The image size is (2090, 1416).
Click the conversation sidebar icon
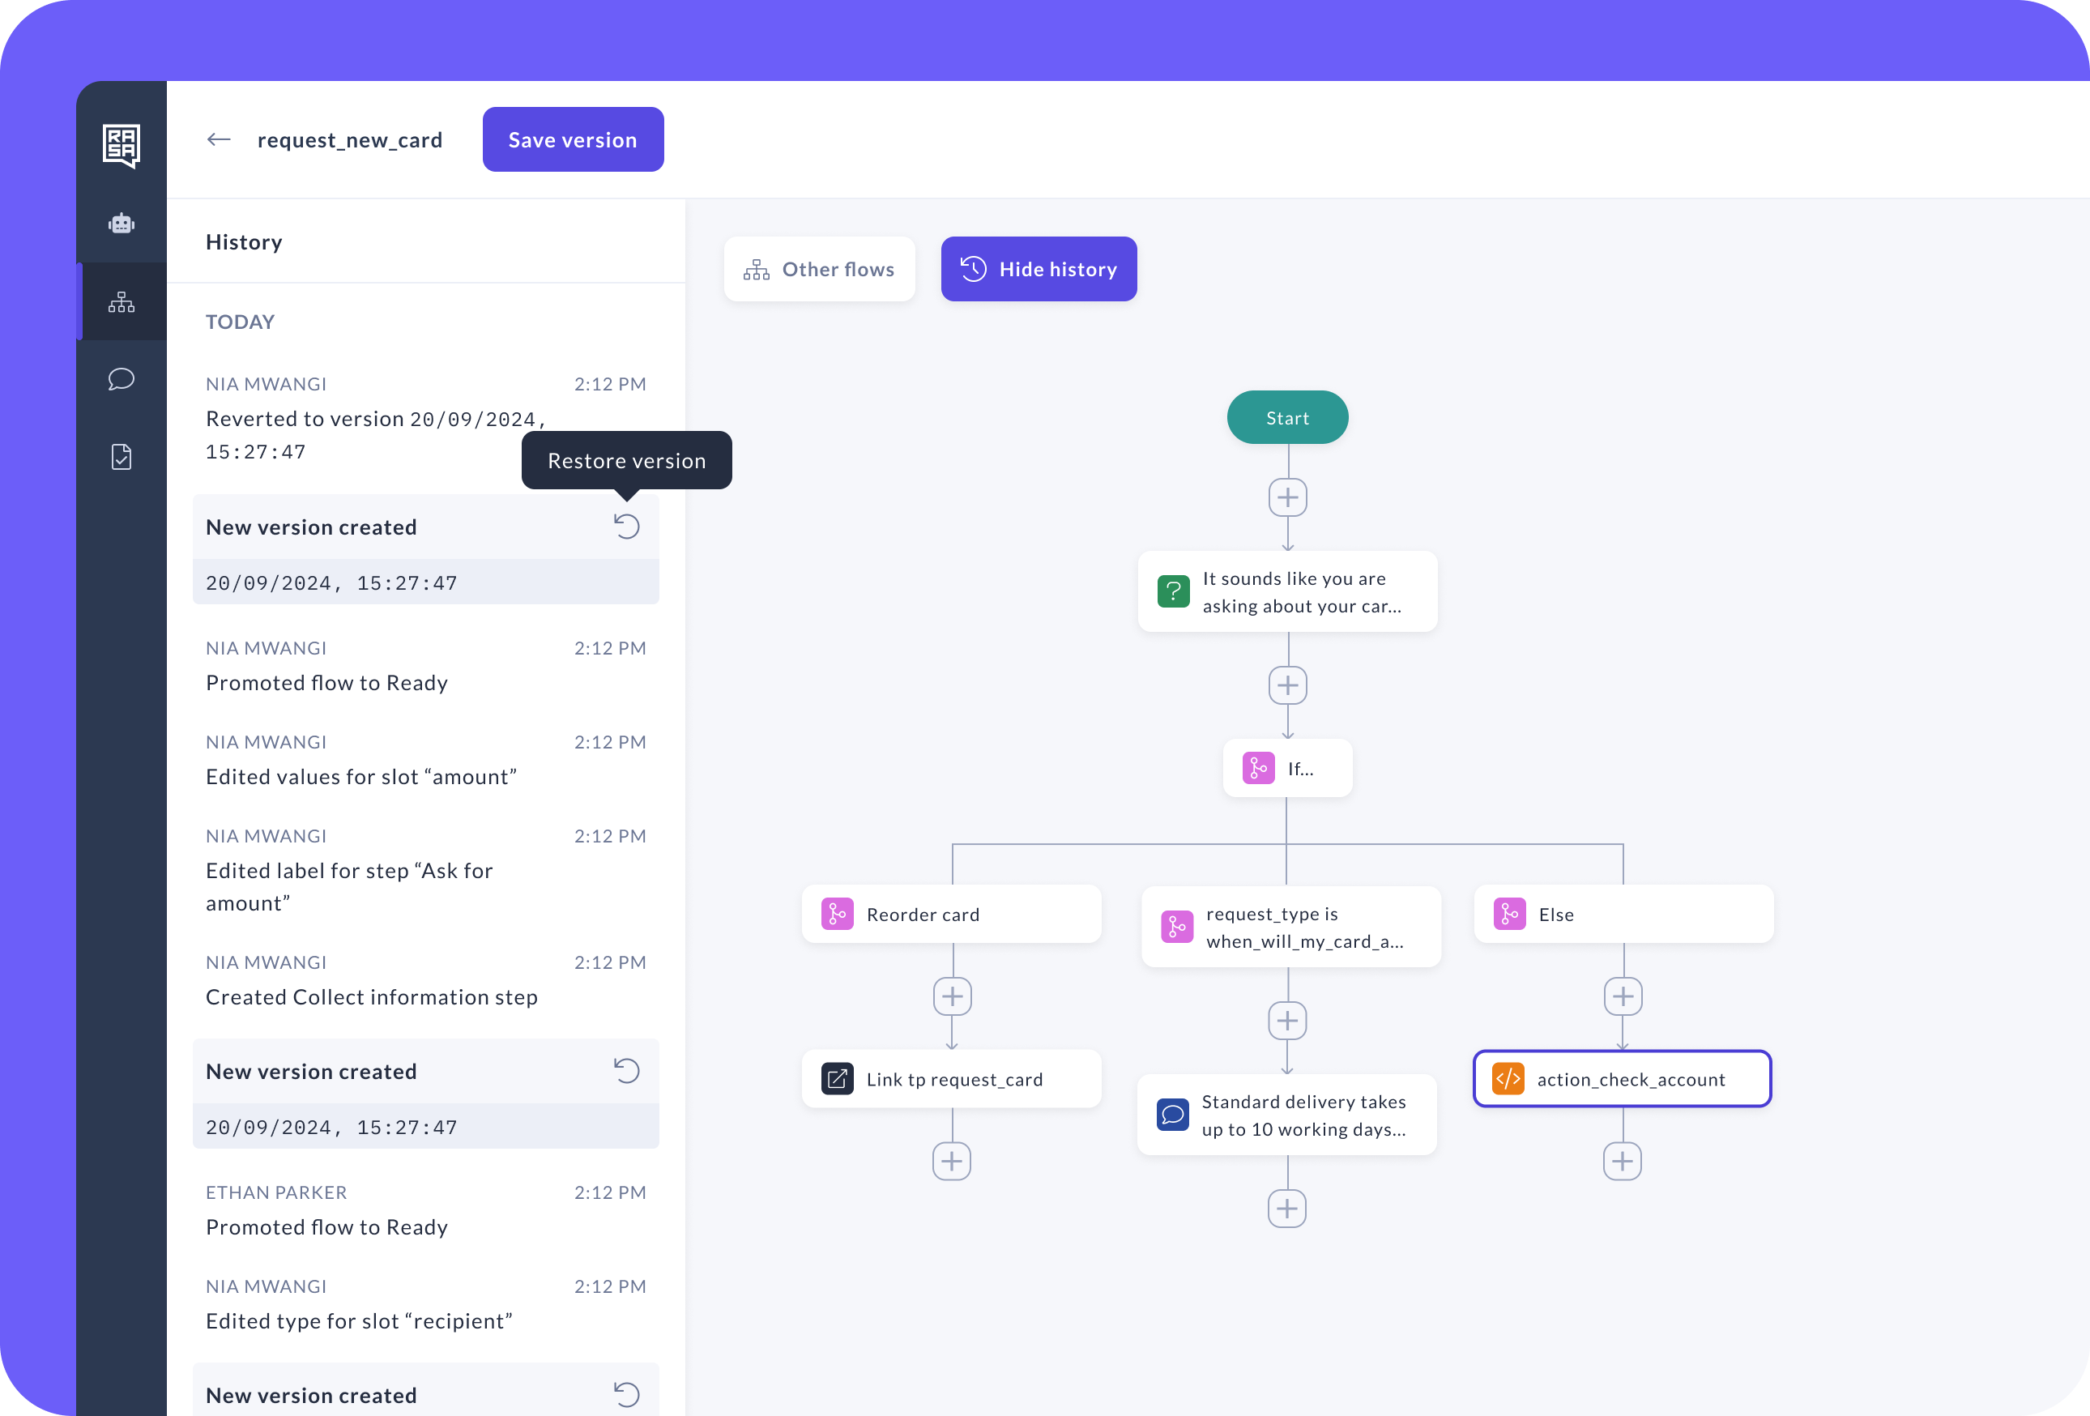(x=122, y=379)
